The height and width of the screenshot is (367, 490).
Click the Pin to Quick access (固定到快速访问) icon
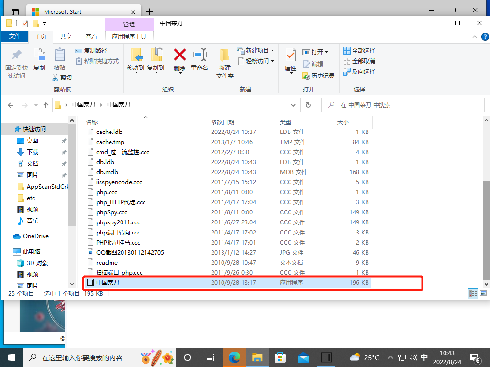17,55
